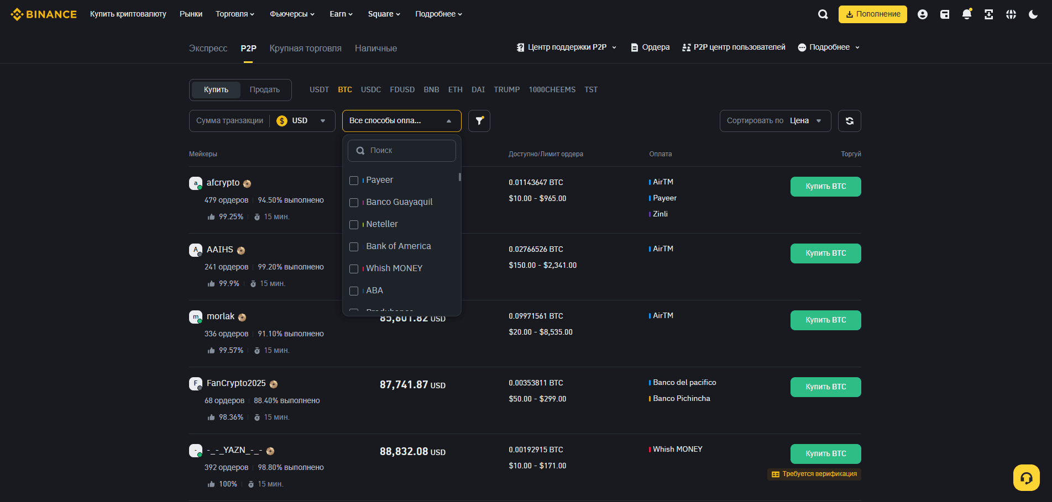Viewport: 1052px width, 502px height.
Task: Expand the Square menu
Action: point(384,14)
